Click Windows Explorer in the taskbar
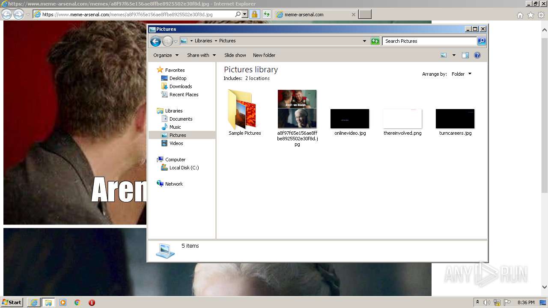 coord(48,302)
